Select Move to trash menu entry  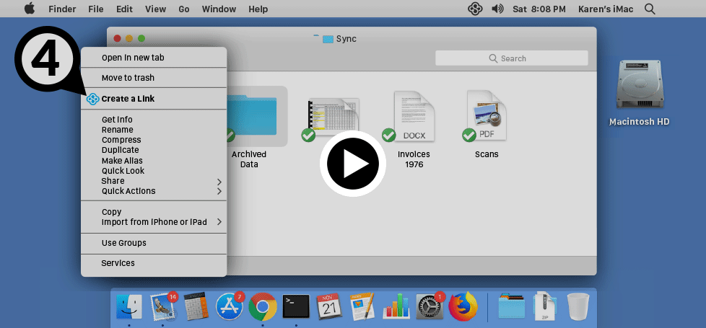pyautogui.click(x=128, y=78)
